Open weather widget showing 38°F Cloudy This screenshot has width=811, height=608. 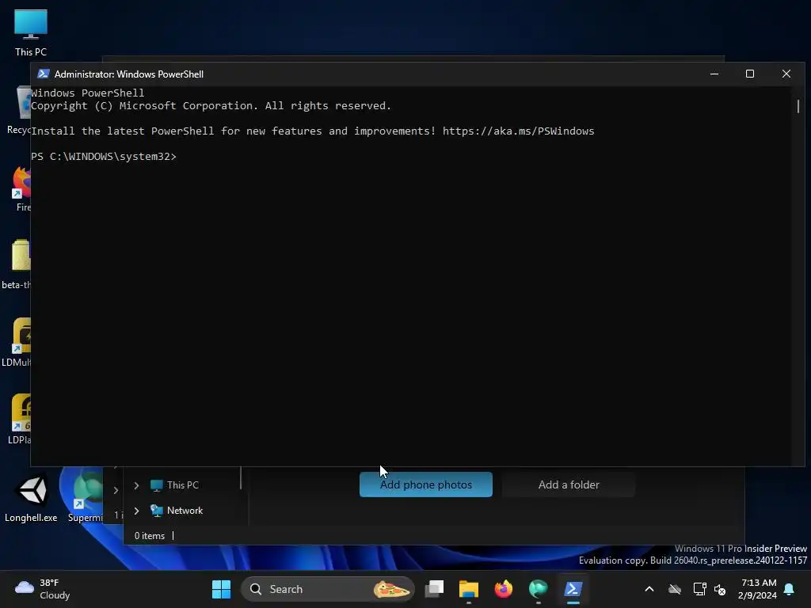pos(43,589)
